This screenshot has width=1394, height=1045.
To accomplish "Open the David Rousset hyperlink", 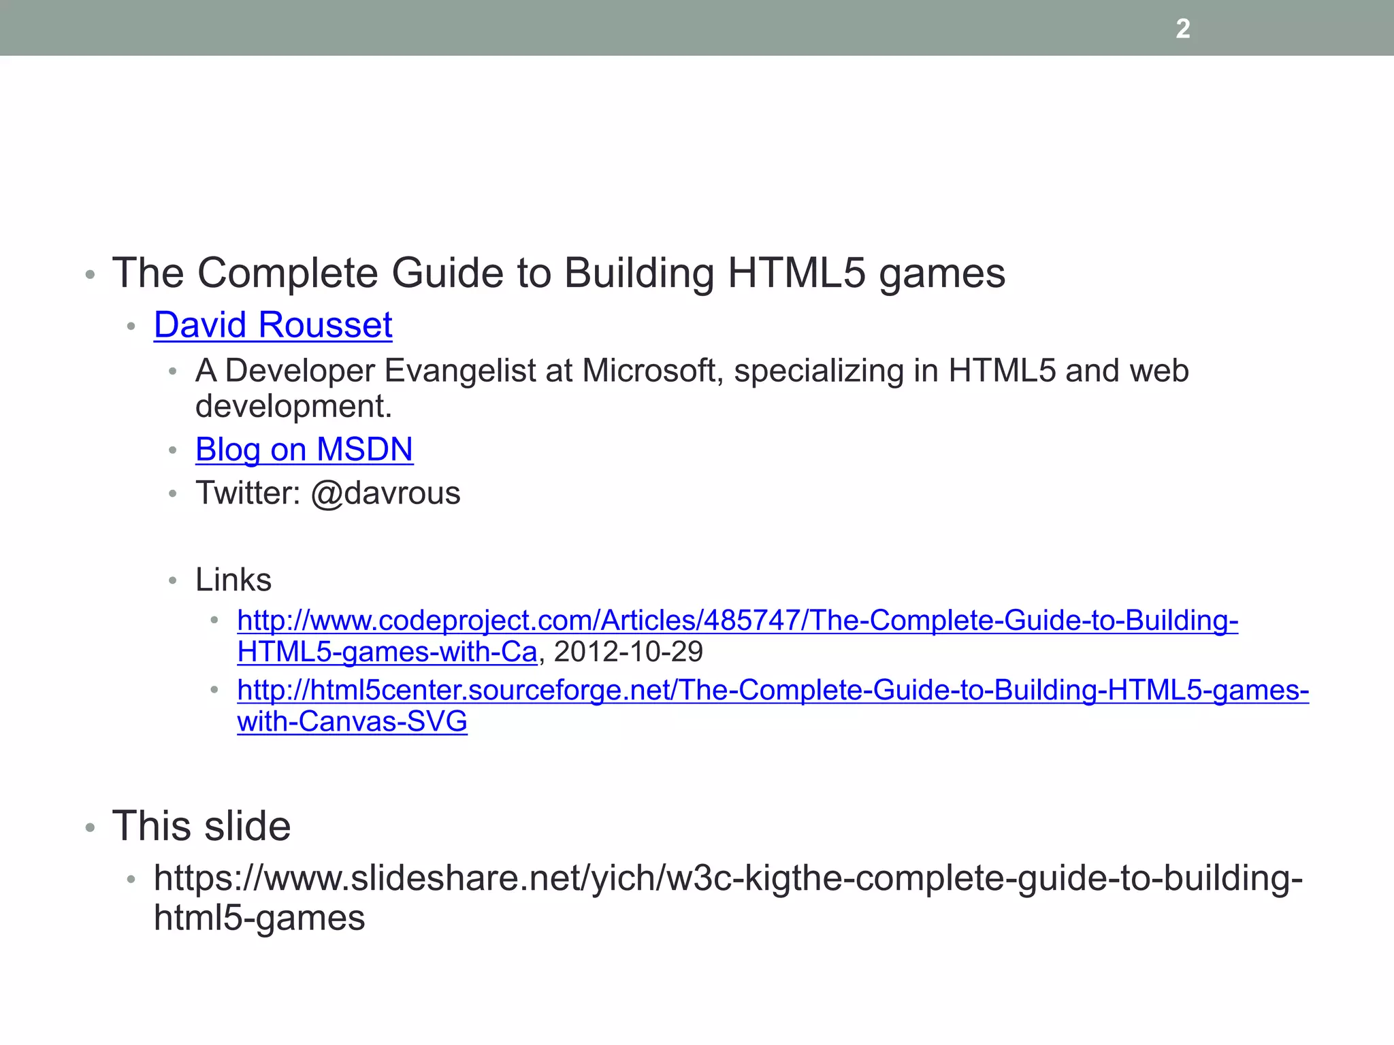I will (x=273, y=325).
